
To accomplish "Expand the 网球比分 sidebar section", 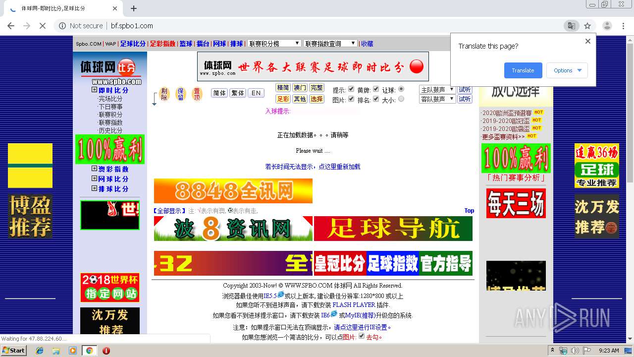I will pos(94,178).
